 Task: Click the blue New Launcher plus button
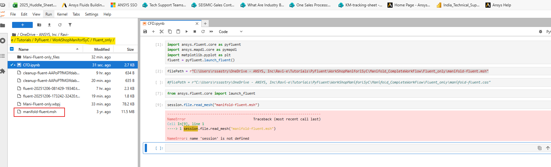(x=22, y=25)
